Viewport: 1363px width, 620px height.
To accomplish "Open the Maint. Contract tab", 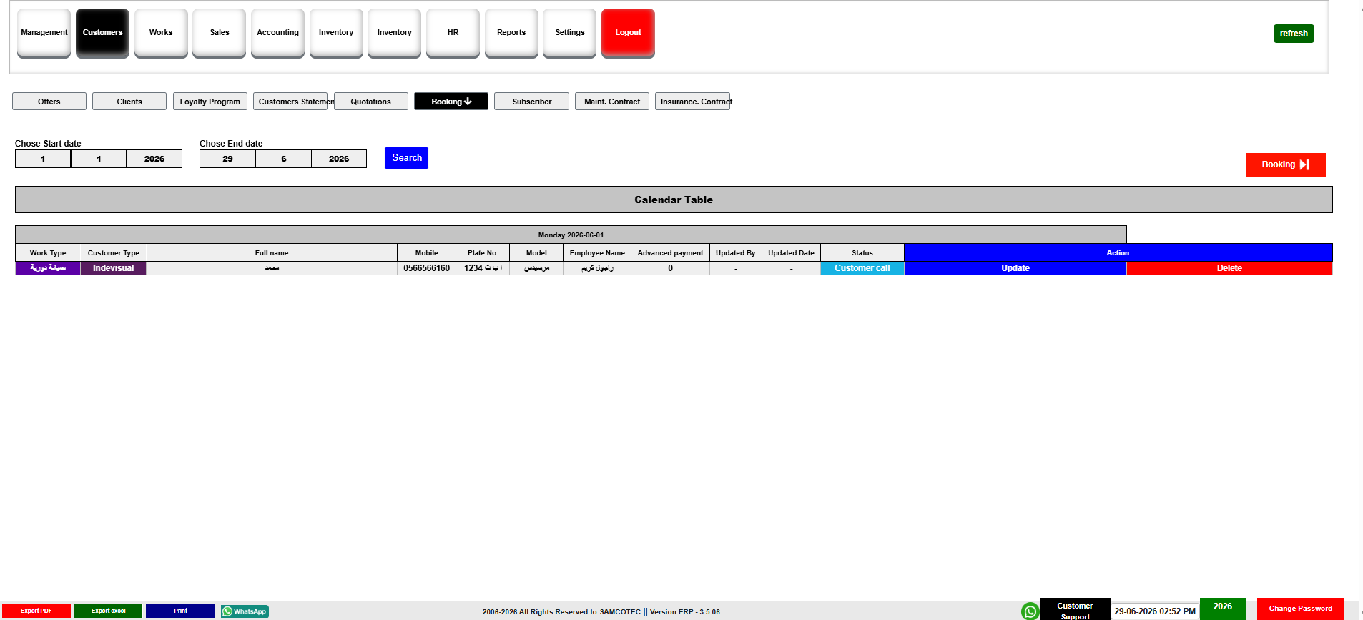I will pyautogui.click(x=612, y=102).
